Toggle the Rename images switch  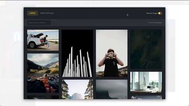point(160,13)
